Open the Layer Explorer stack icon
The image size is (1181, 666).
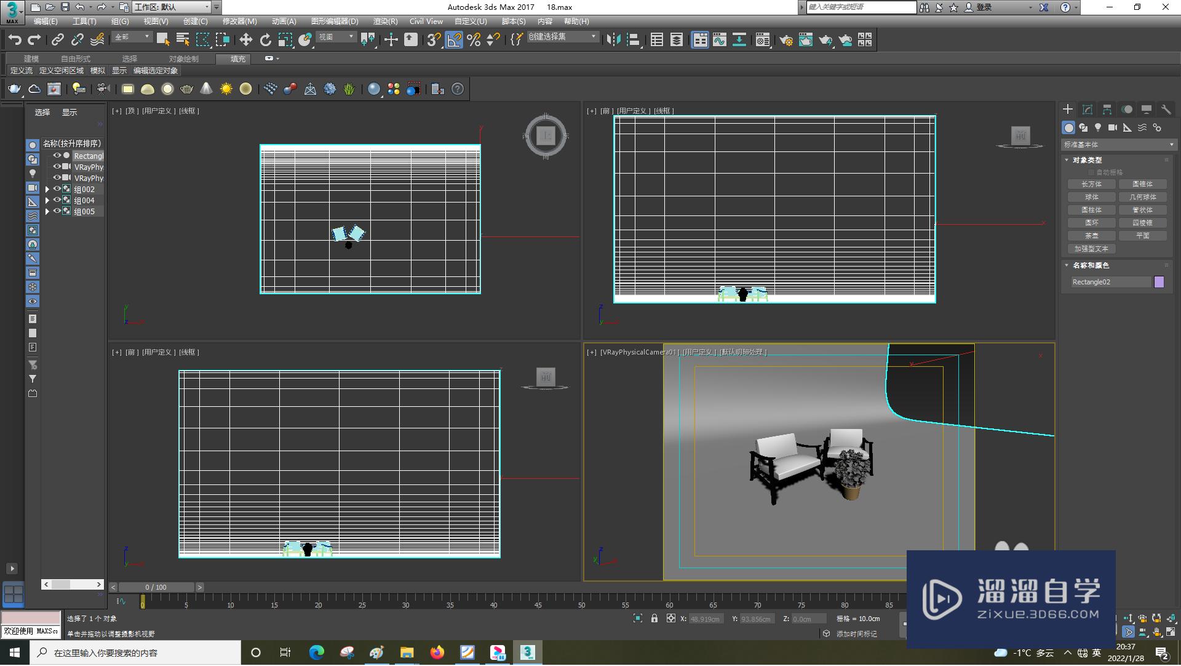[x=676, y=40]
